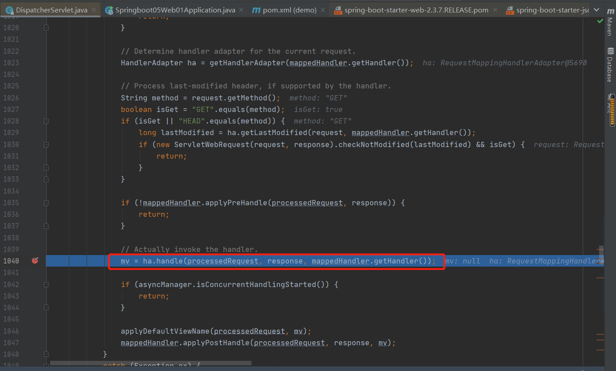Screen dimensions: 616x371
Task: Show hidden tabs dropdown chevron
Action: pyautogui.click(x=596, y=10)
